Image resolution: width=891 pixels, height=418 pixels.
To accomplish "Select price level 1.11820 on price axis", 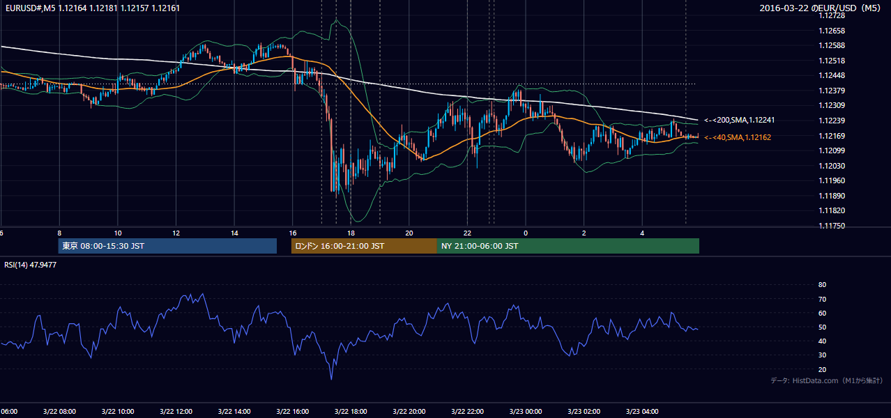I will (832, 210).
